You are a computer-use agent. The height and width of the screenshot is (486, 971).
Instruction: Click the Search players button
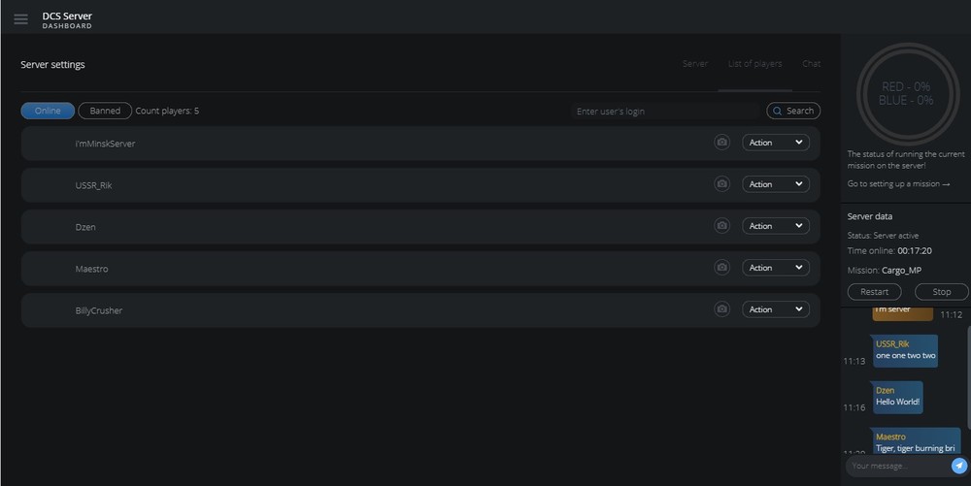(x=793, y=112)
